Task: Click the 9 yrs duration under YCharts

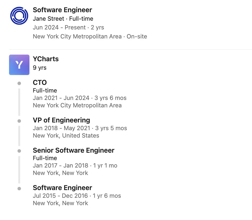Action: [40, 68]
